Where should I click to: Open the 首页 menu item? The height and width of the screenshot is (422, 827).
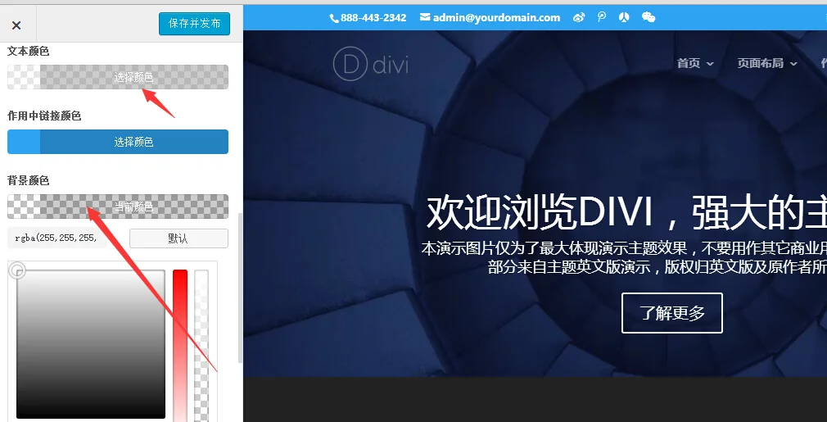pos(689,63)
